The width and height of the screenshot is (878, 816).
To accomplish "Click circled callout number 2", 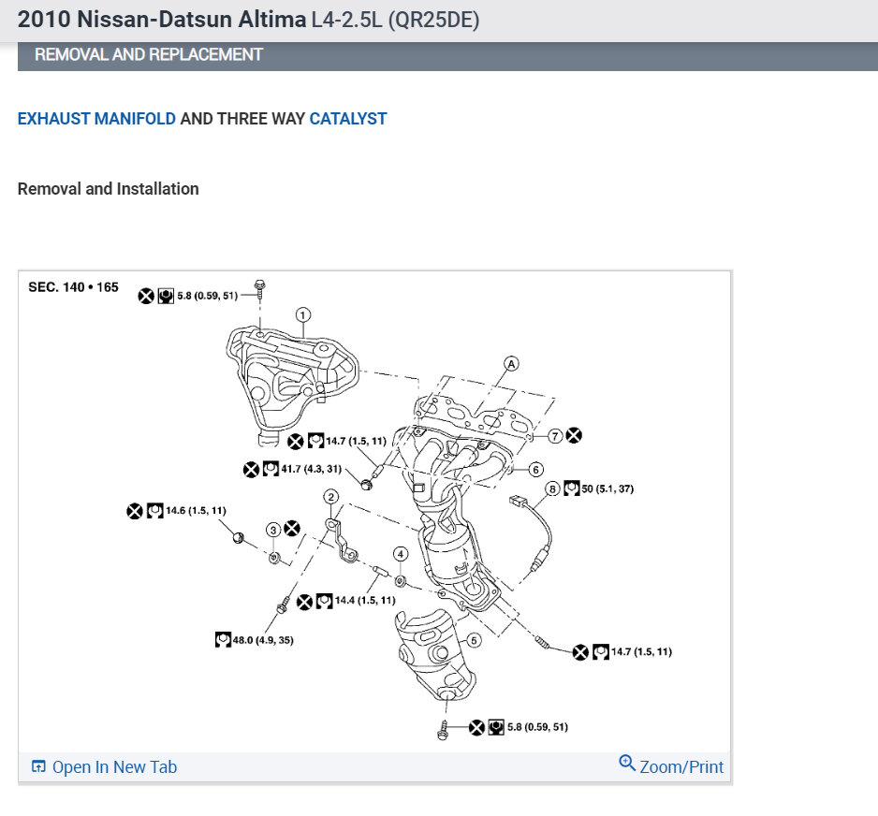I will 331,497.
